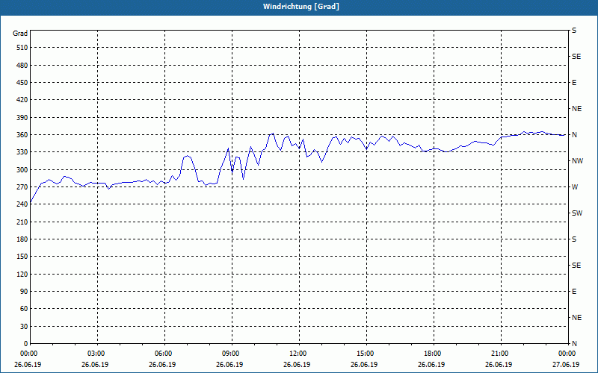The image size is (598, 373).
Task: Click the 90 y-axis value
Action: click(x=24, y=292)
